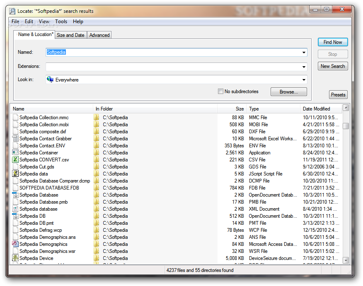This screenshot has height=286, width=363.
Task: Select the Softpedia Database.pmb file name
Action: [44, 202]
